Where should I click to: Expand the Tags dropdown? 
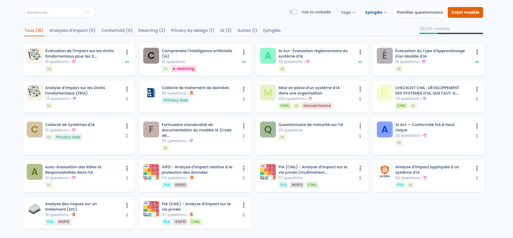348,12
